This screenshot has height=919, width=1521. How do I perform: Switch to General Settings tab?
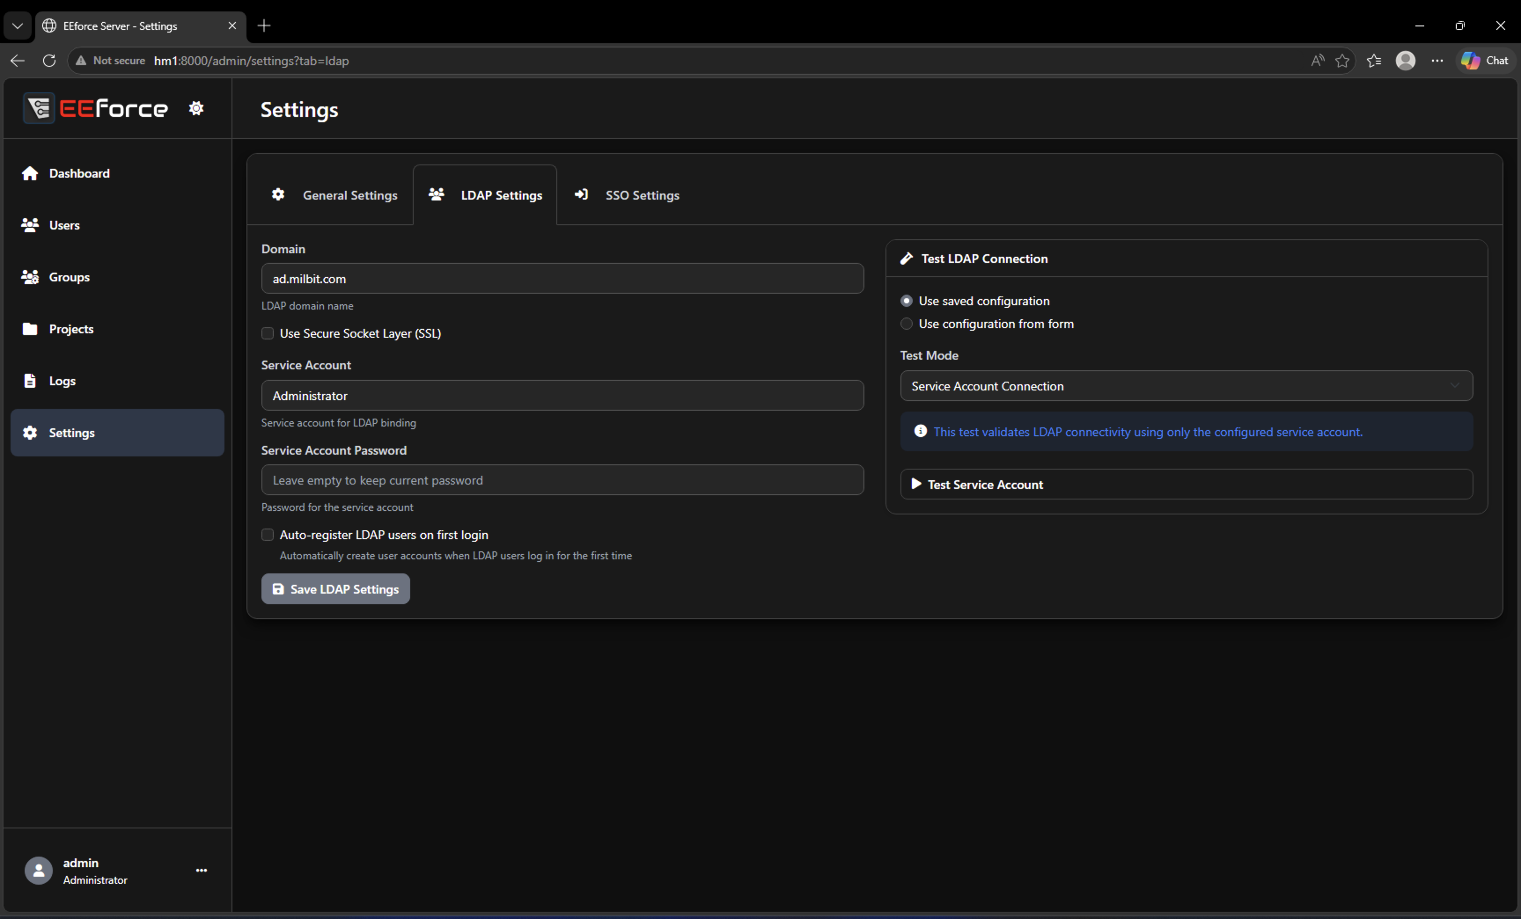click(335, 195)
